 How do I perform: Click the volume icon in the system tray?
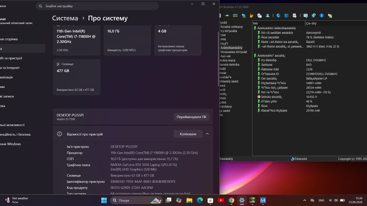point(336,200)
